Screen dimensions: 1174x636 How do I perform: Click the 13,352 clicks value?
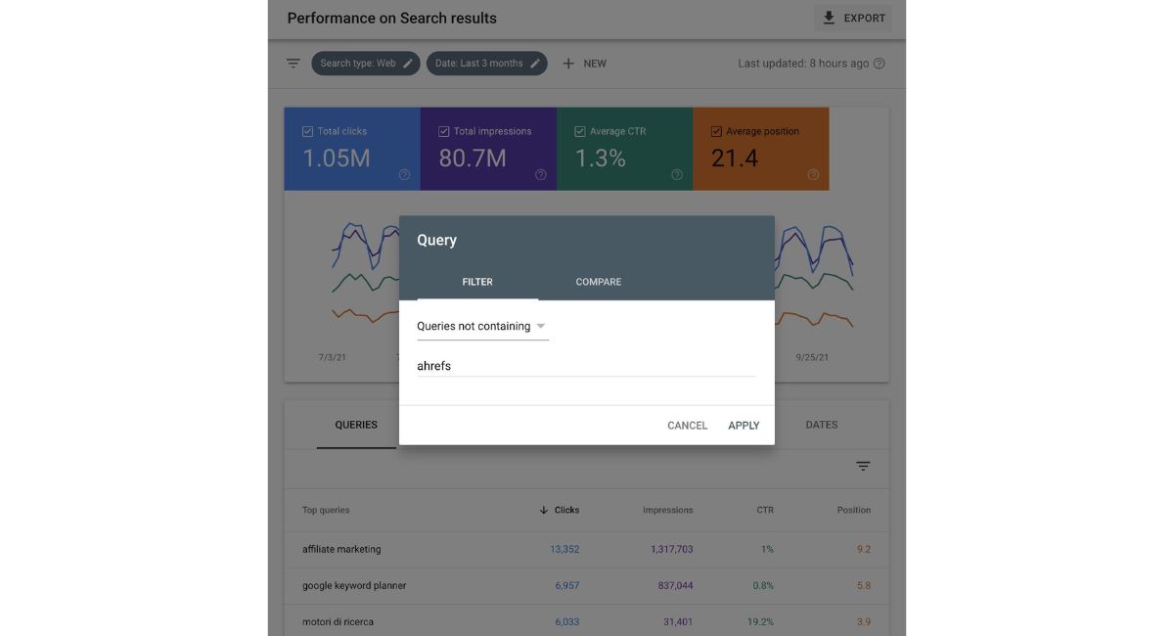564,550
